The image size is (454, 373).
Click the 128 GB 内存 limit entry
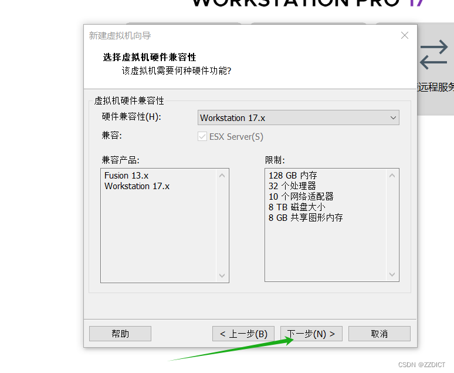(x=293, y=176)
